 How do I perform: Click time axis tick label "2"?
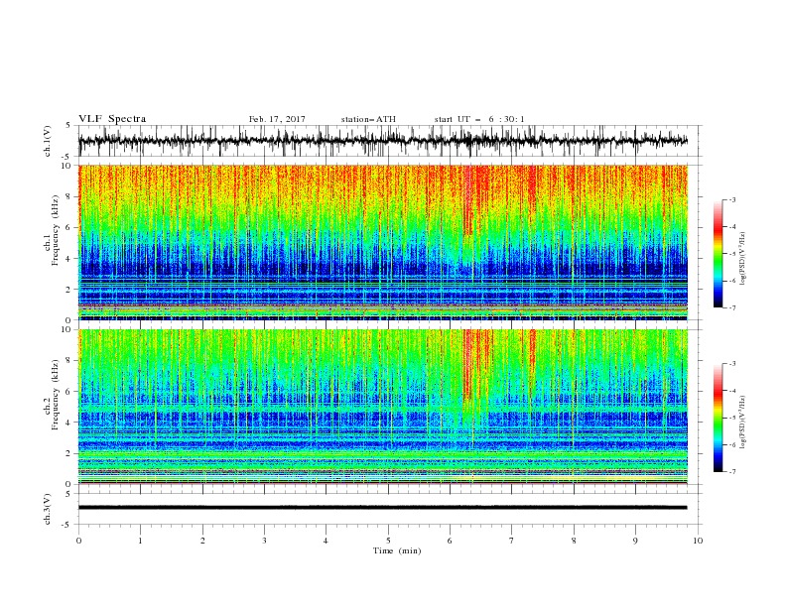click(202, 541)
